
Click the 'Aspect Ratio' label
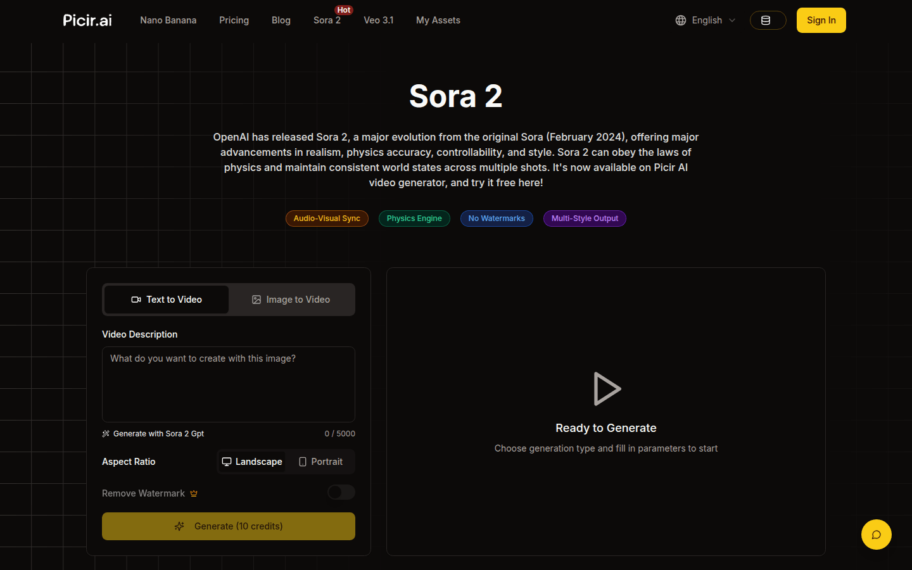point(129,462)
